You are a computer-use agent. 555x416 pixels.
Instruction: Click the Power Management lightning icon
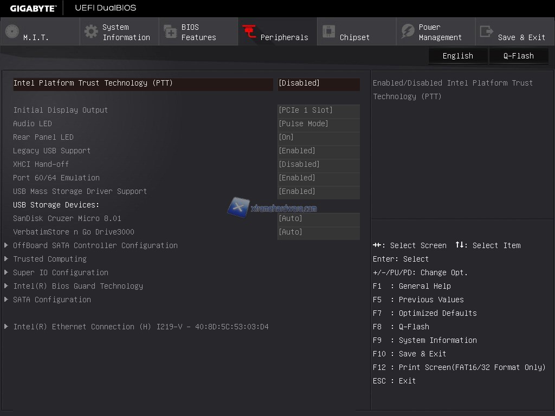408,32
